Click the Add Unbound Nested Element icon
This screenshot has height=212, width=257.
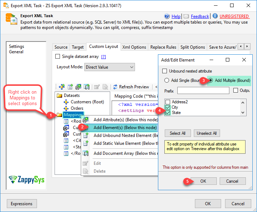(x=86, y=135)
